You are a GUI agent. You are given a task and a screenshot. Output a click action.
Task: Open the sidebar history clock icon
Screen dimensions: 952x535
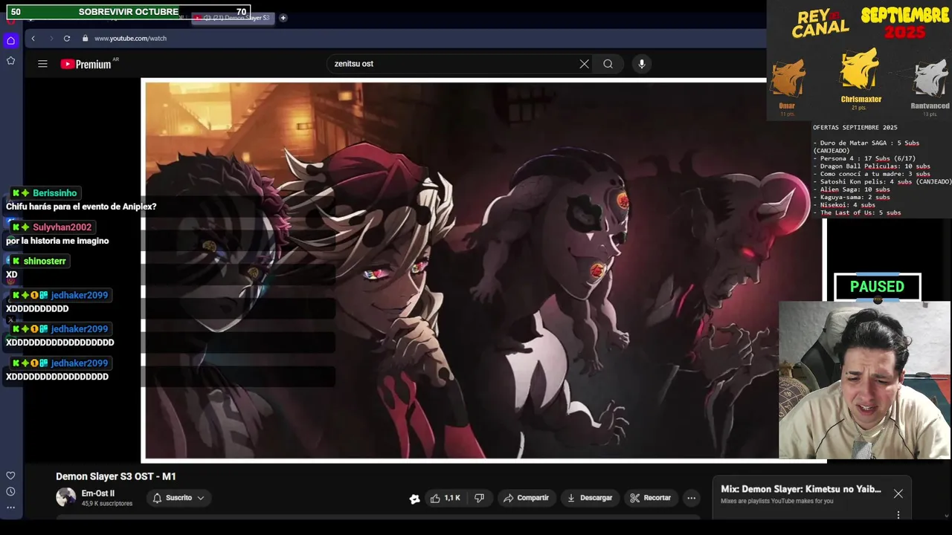[x=10, y=492]
